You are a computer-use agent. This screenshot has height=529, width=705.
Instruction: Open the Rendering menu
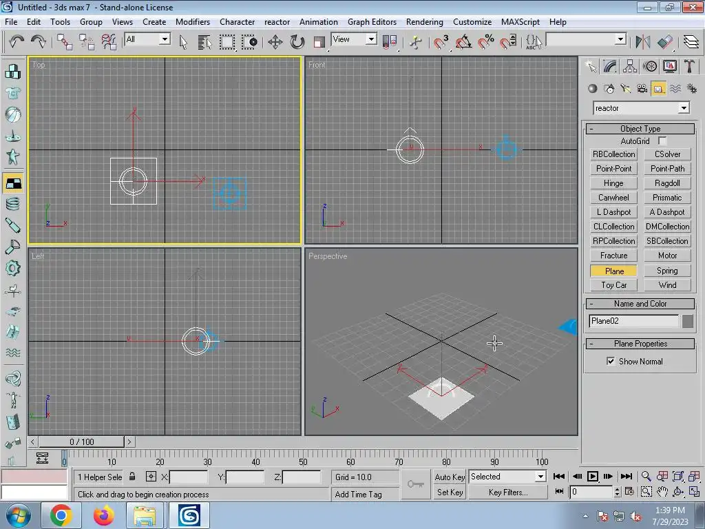[x=424, y=22]
